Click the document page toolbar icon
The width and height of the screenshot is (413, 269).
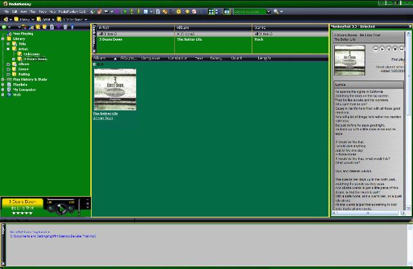pos(158,12)
